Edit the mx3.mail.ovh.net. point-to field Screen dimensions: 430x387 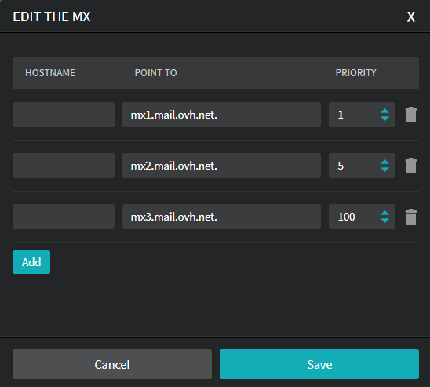coord(221,217)
